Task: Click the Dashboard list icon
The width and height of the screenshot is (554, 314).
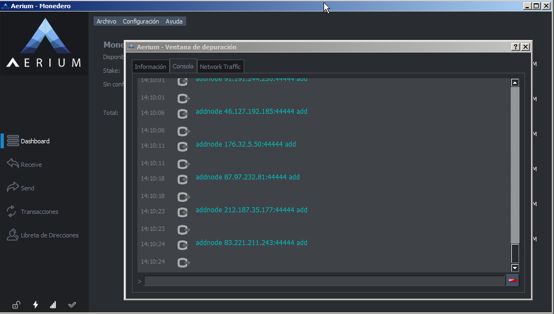Action: (x=13, y=141)
